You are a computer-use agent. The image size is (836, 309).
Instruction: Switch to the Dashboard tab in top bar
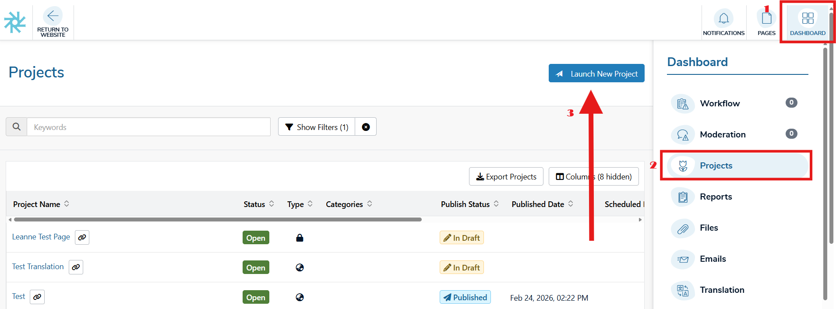(x=808, y=23)
